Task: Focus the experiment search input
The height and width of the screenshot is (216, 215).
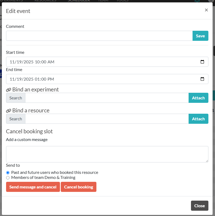Action: coord(107,98)
